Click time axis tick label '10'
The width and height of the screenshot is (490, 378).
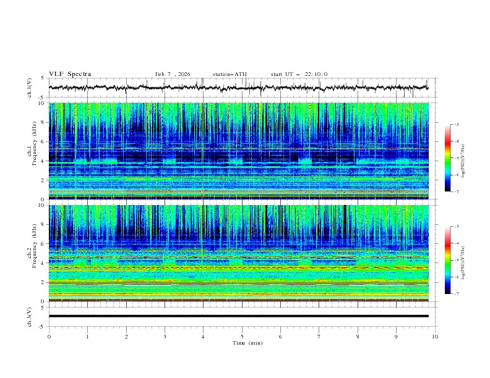click(x=435, y=337)
